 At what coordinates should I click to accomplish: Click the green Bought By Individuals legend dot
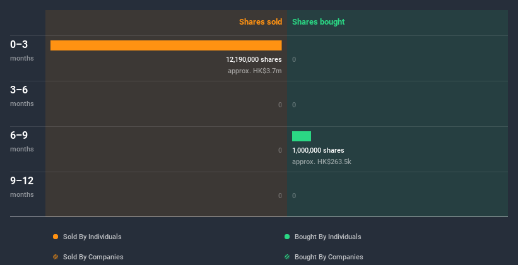point(287,237)
